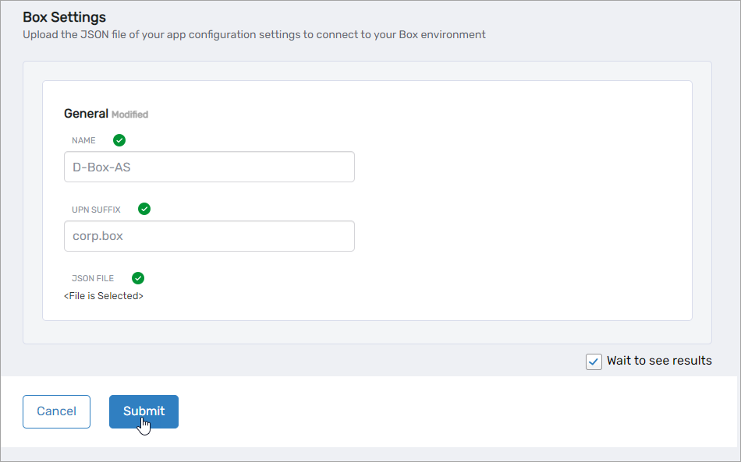Click the green checkmark beside UPN SUFFIX
The image size is (741, 462).
[144, 209]
